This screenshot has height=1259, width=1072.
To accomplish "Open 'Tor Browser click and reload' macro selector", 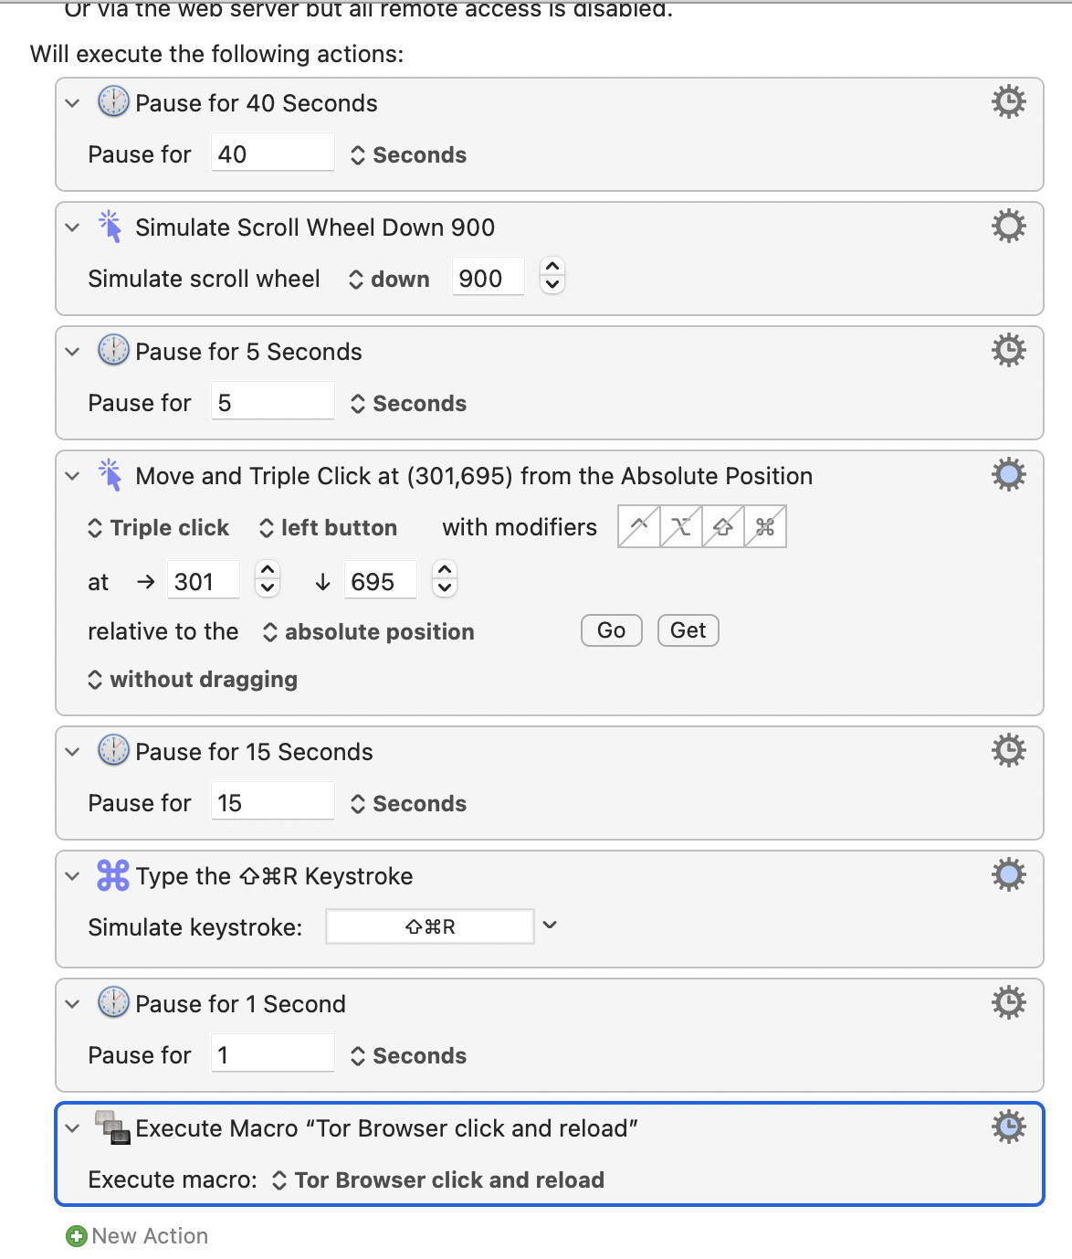I will pos(438,1180).
